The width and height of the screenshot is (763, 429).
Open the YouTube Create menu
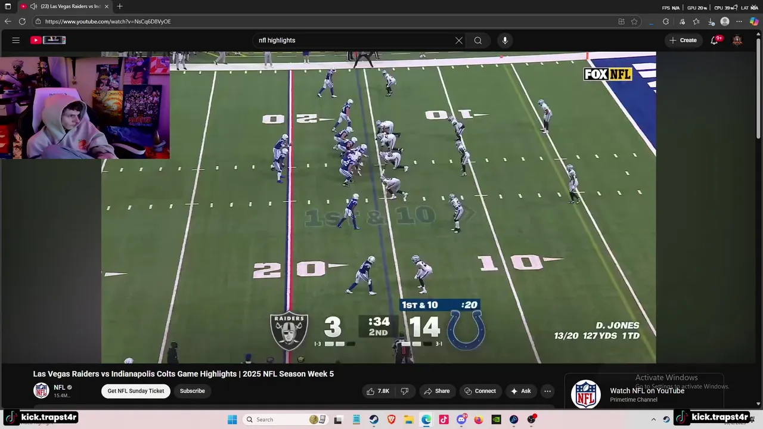[x=683, y=41]
